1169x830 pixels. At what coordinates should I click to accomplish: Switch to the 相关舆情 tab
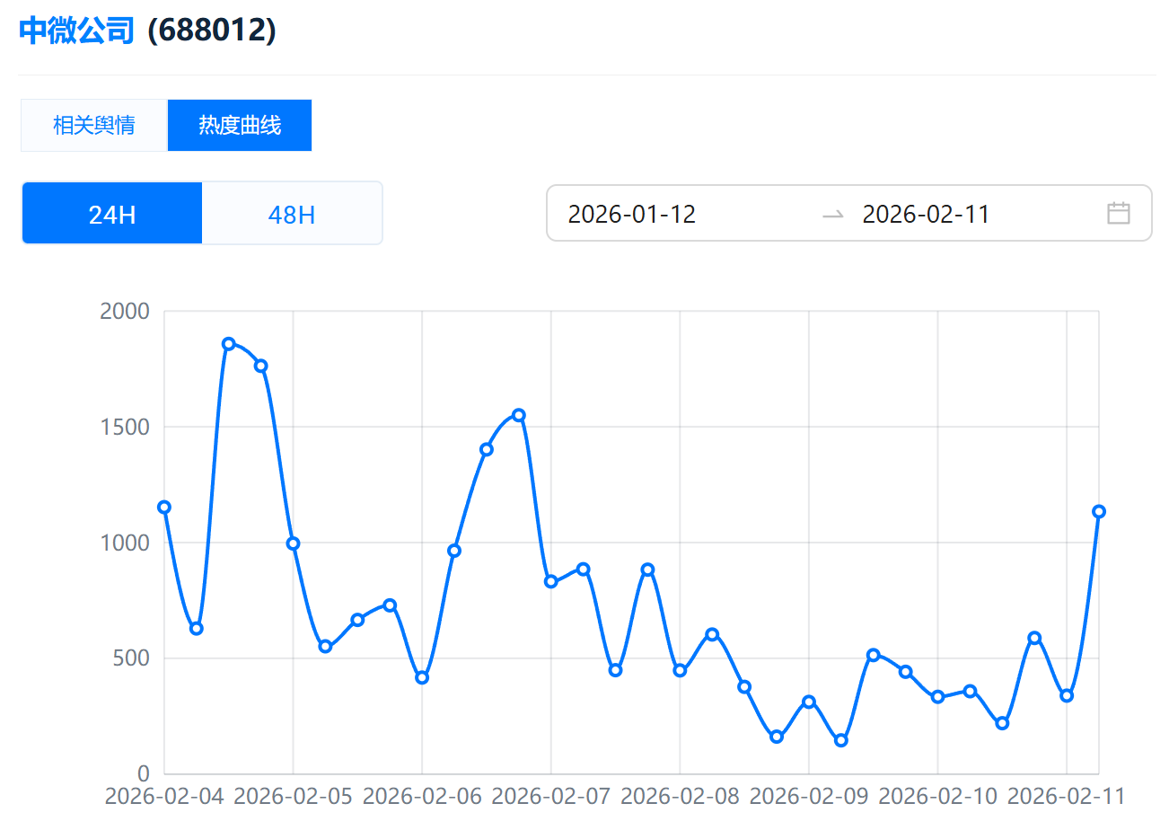click(94, 125)
